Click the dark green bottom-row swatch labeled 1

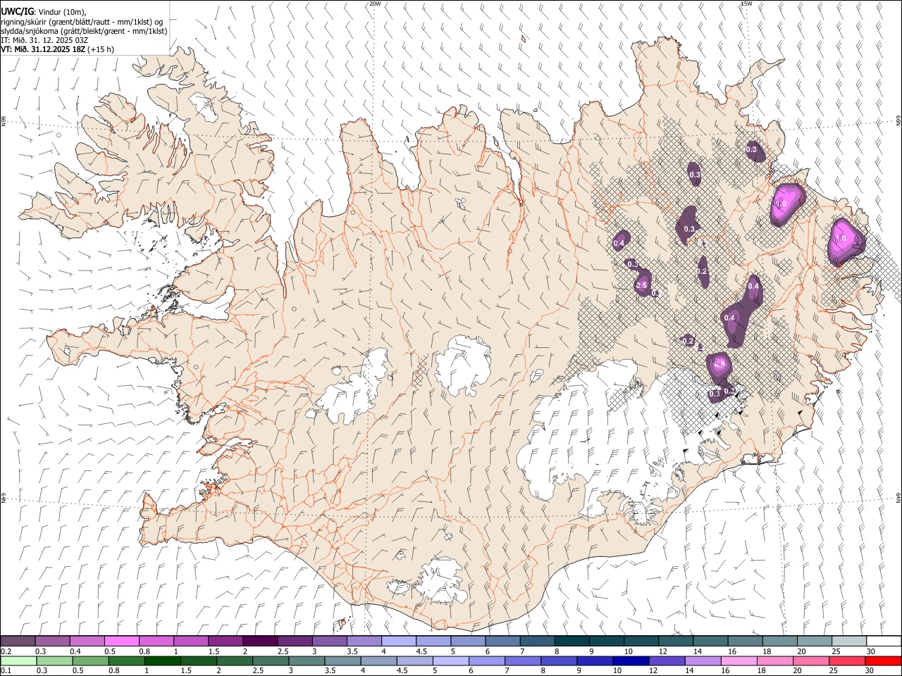pos(163,661)
